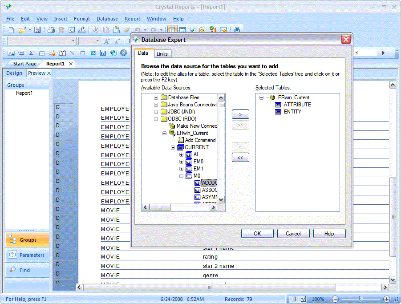Switch to the Design tab
The width and height of the screenshot is (401, 304).
click(14, 73)
